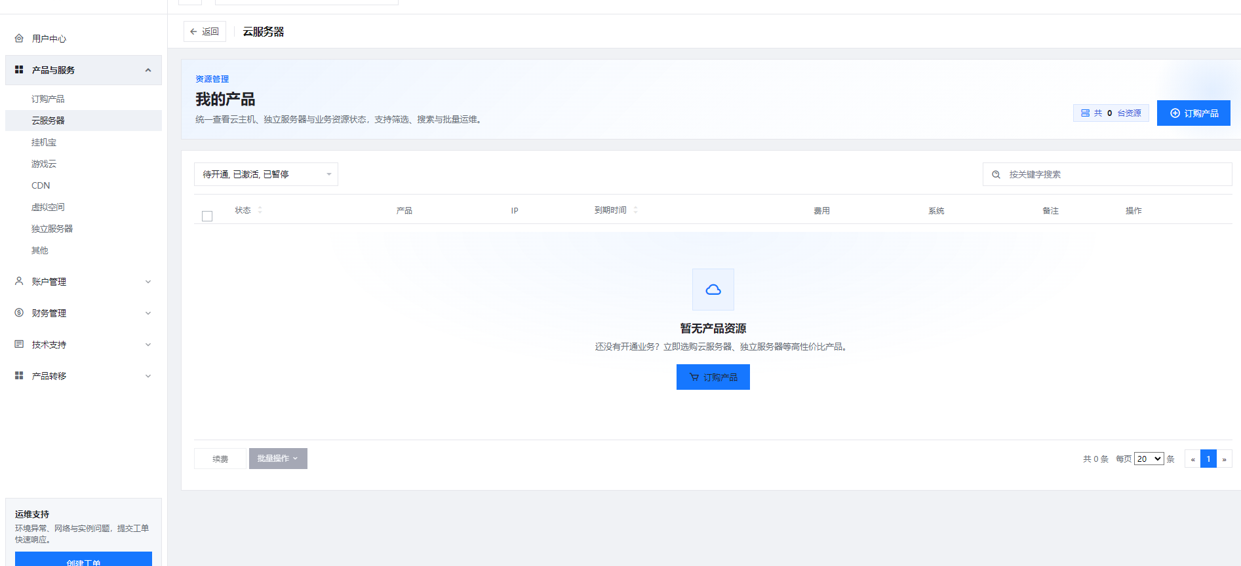The image size is (1241, 566).
Task: Go to the next page with »
Action: coord(1224,459)
